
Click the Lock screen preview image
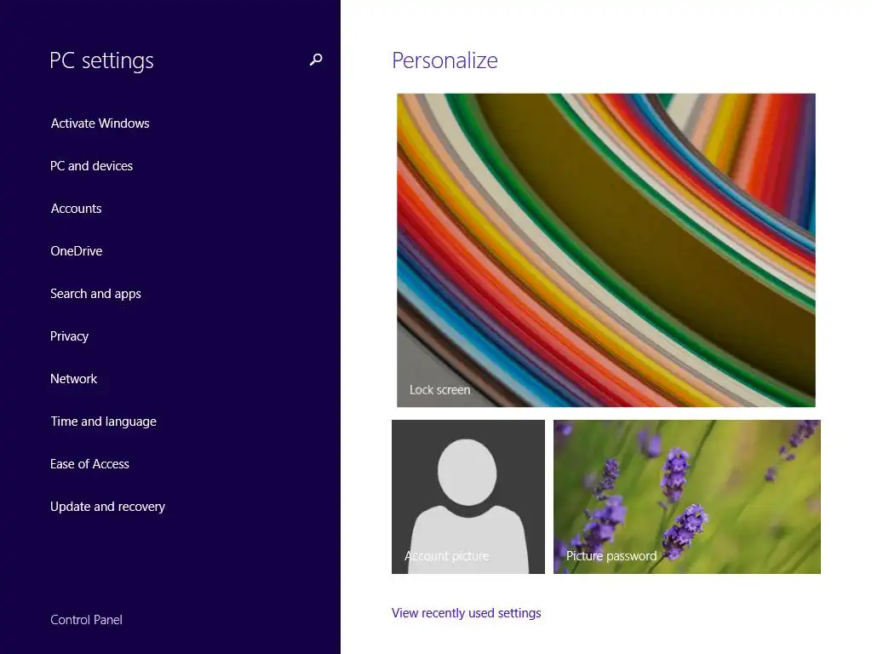click(606, 250)
